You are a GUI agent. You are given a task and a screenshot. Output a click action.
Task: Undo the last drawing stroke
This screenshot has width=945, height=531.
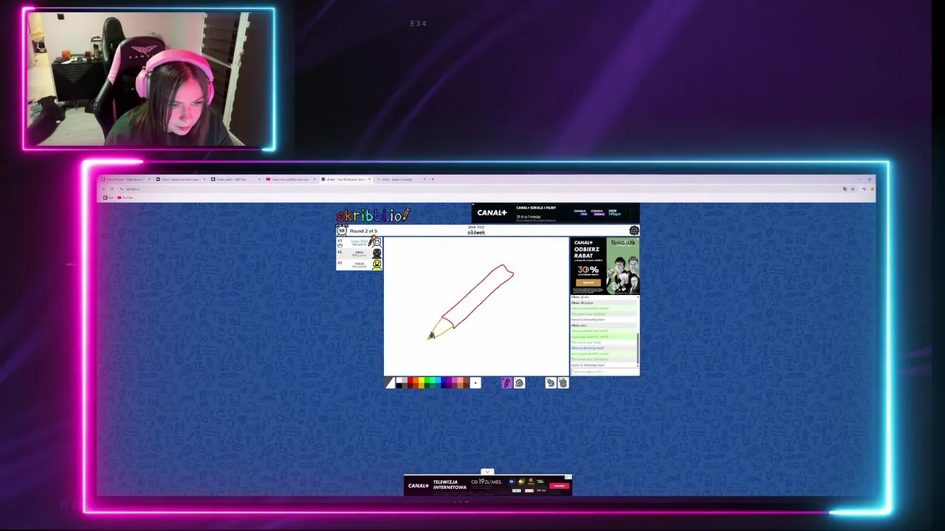(x=551, y=383)
